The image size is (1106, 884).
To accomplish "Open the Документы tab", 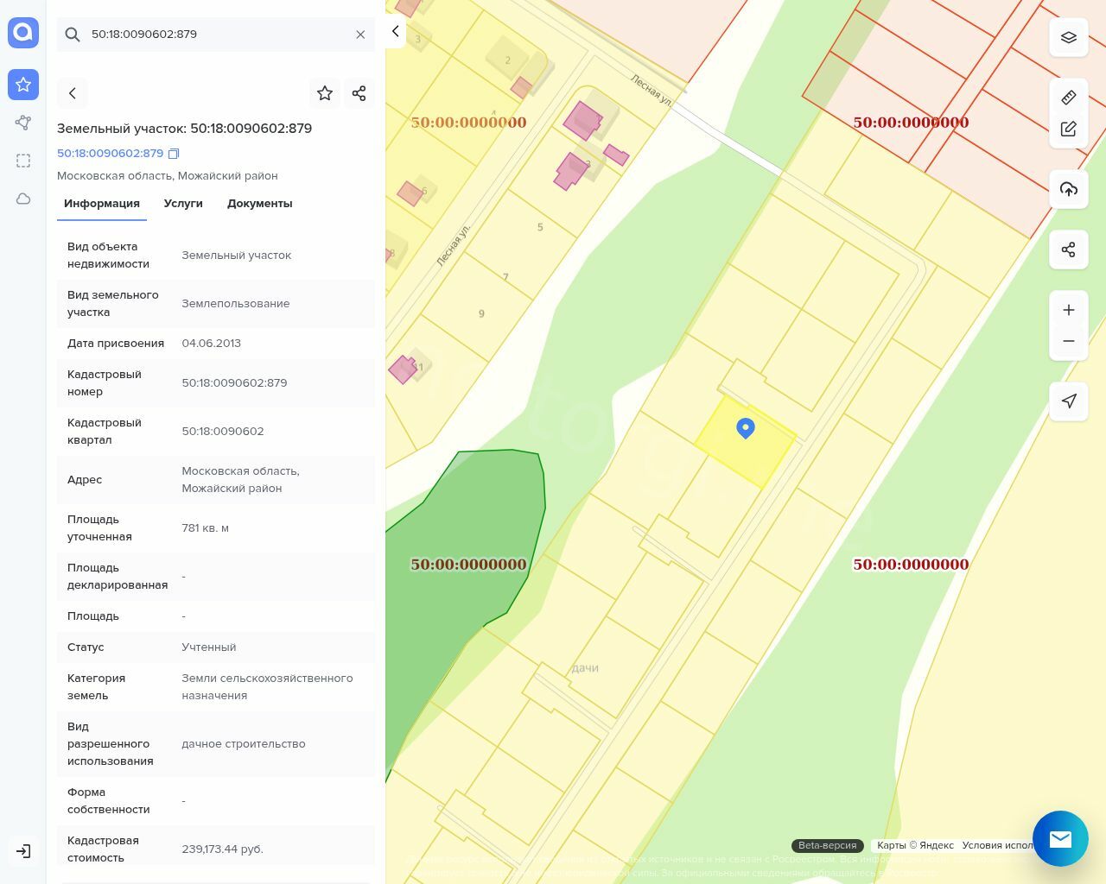I will pos(259,204).
